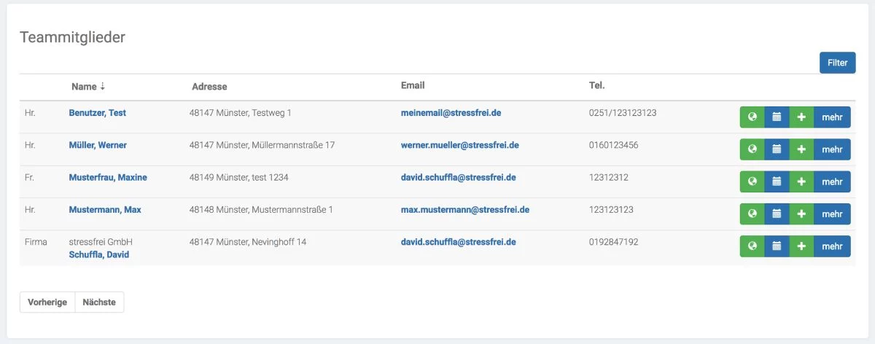Open 'mehr' menu for Musterfrau, Maxine
This screenshot has width=875, height=344.
click(832, 181)
